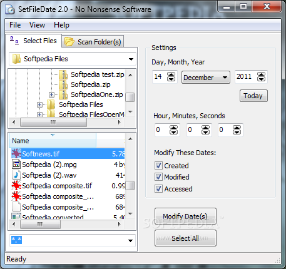Toggle the Modified date checkbox
Viewport: 286px width, 269px height.
(158, 177)
